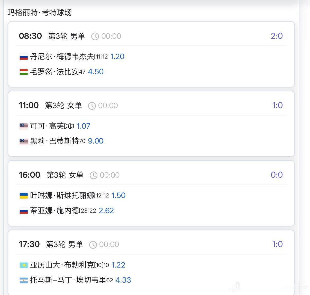Open player 亚历山大·布勃利克
Viewport: 310px width, 295px height.
(62, 265)
